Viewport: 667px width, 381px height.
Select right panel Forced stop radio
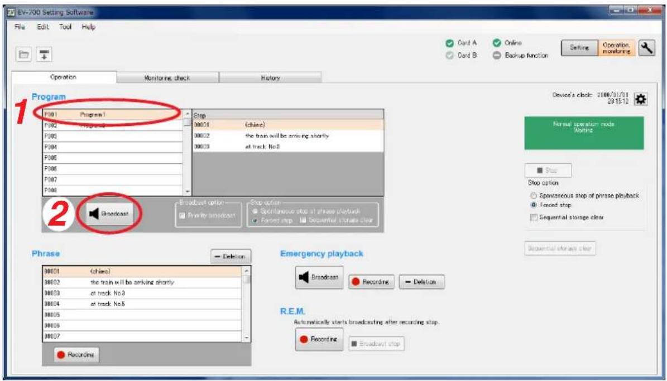(x=534, y=205)
